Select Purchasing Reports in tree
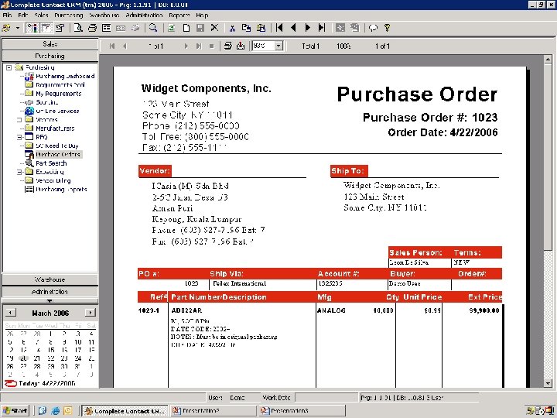The width and height of the screenshot is (557, 418). click(61, 190)
